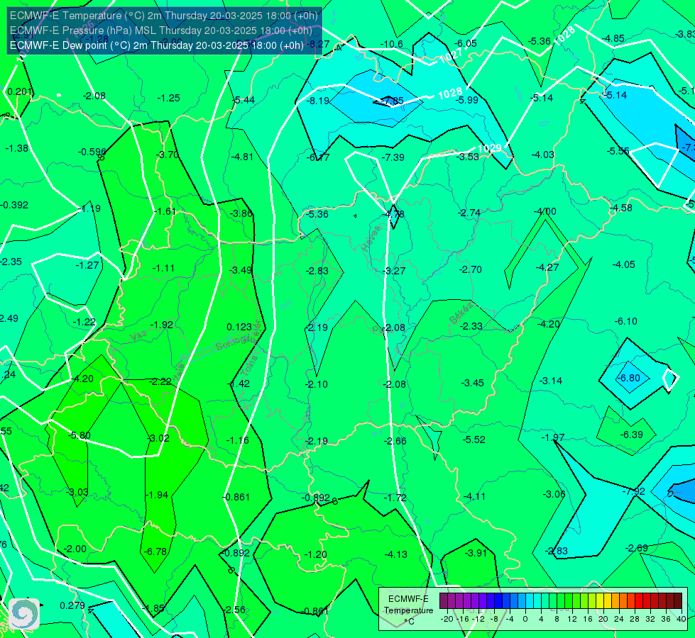Click the 1027 isobar label
The height and width of the screenshot is (638, 695).
coord(451,56)
